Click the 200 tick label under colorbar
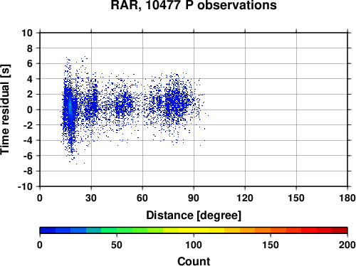Image resolution: width=356 pixels, height=266 pixels. click(347, 245)
